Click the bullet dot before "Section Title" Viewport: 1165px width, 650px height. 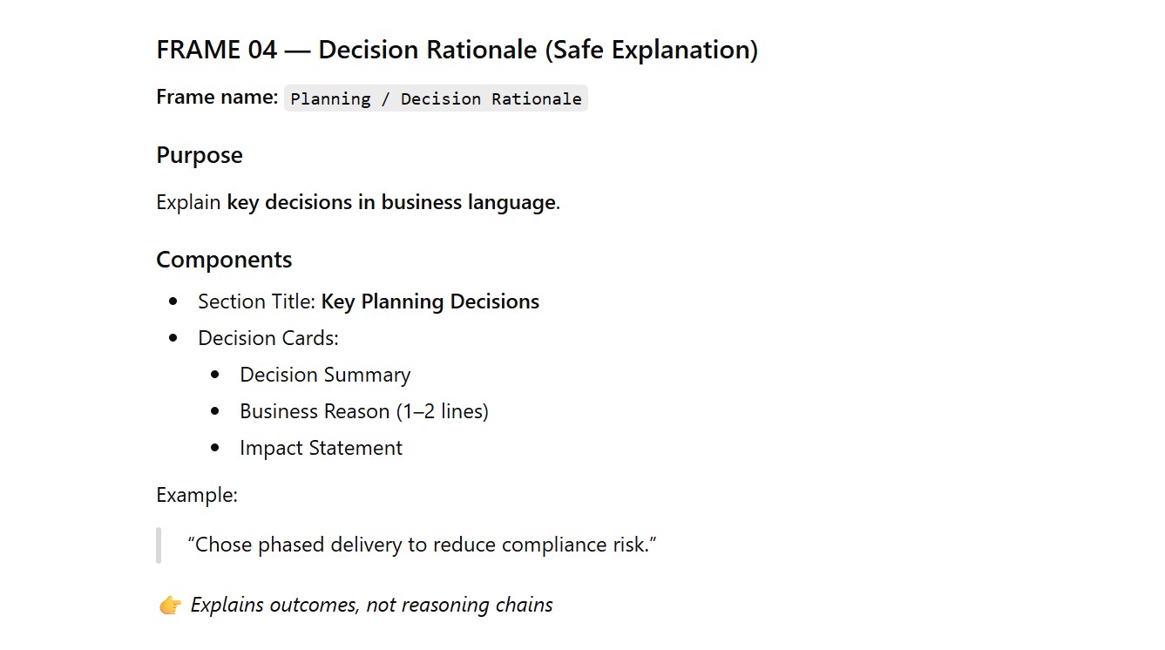pos(173,302)
